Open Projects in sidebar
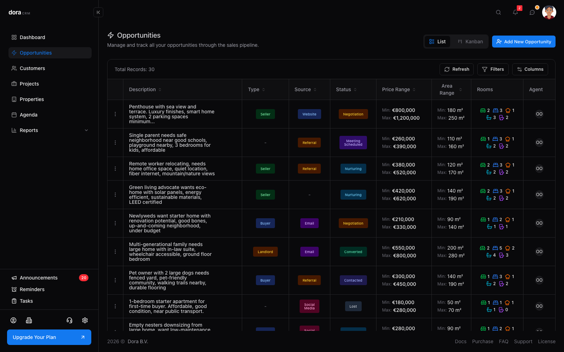Viewport: 564px width, 352px height. point(50,84)
